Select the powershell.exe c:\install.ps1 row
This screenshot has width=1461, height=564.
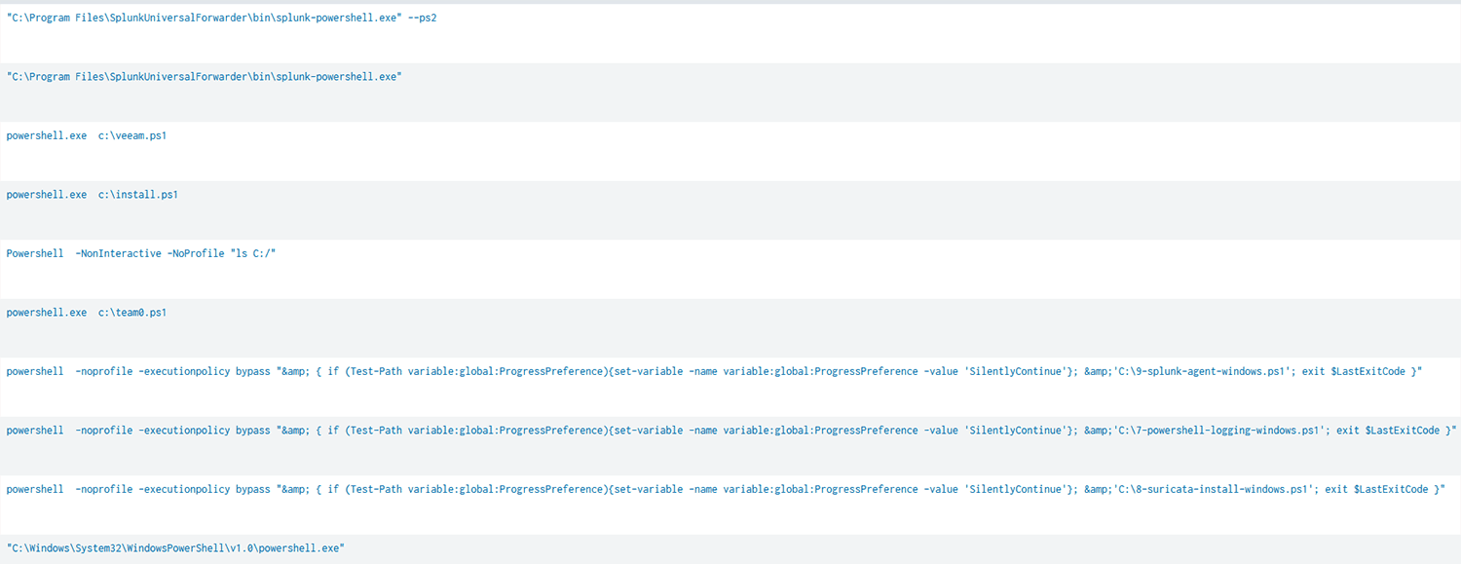point(730,210)
